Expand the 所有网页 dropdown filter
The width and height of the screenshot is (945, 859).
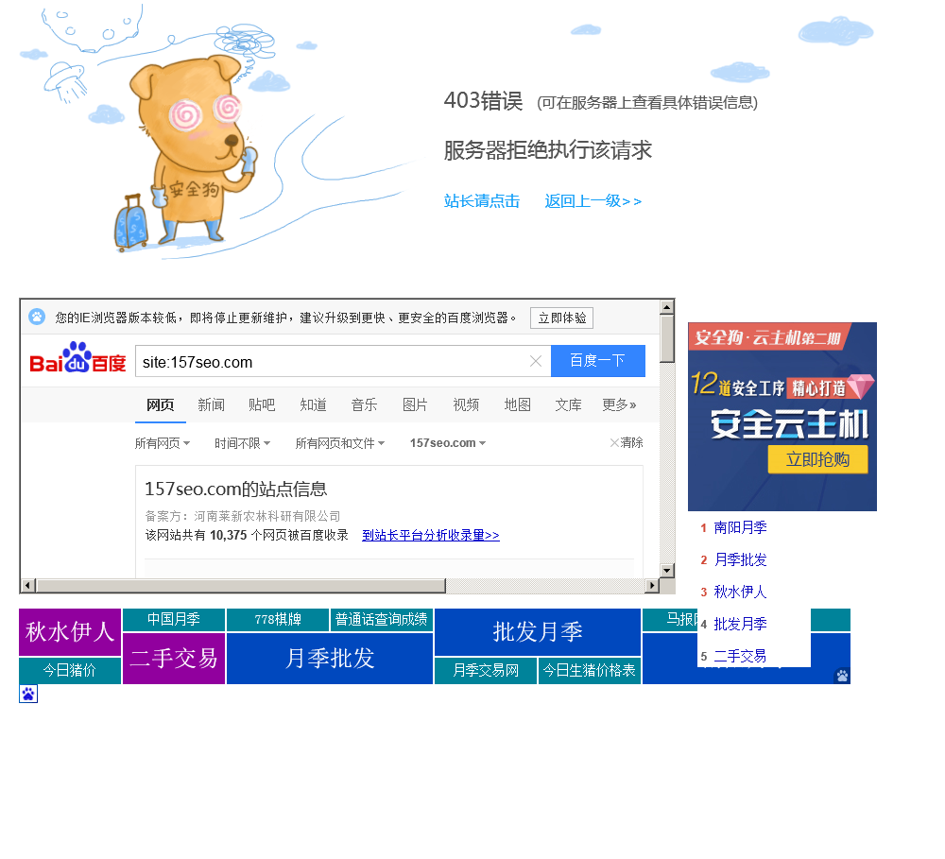[163, 443]
